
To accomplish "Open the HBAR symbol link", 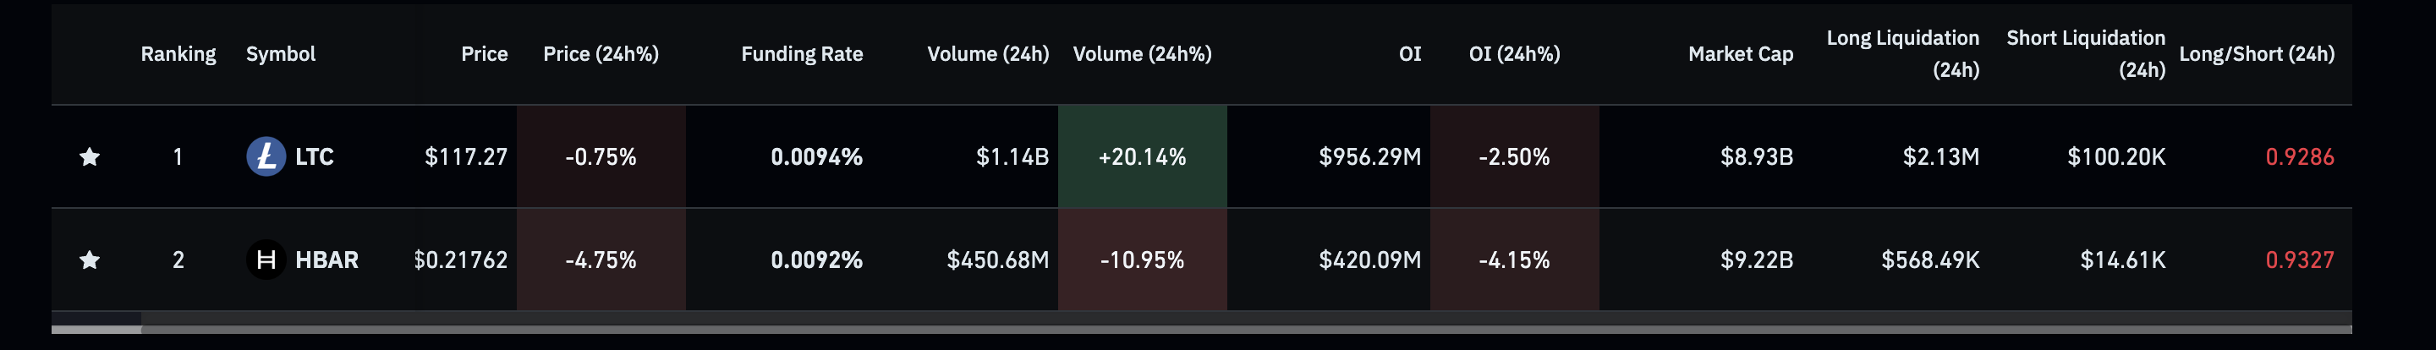I will point(326,260).
